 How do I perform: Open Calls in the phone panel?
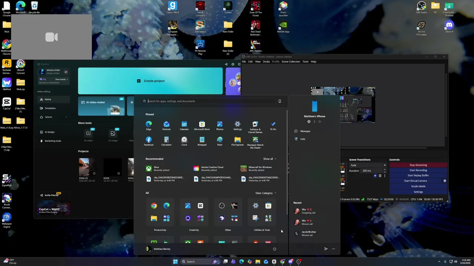point(300,139)
